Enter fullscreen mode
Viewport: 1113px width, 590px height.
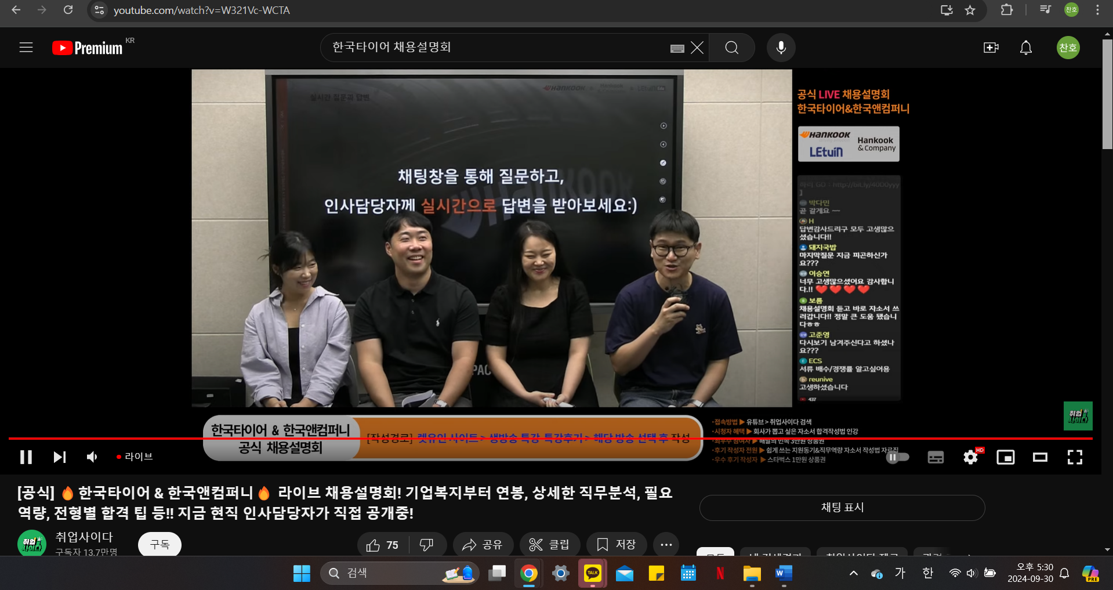point(1075,458)
